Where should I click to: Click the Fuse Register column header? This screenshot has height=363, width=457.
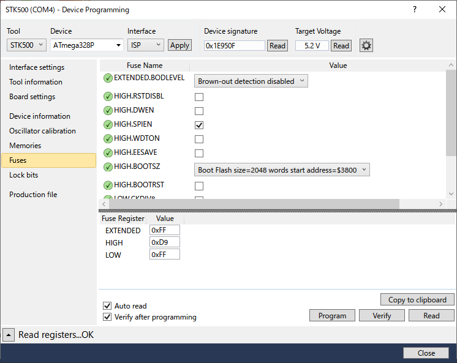pos(123,219)
